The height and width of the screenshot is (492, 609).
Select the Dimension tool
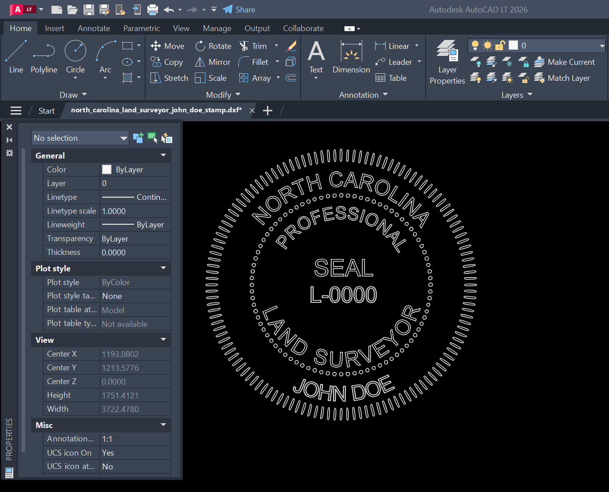[x=351, y=57]
